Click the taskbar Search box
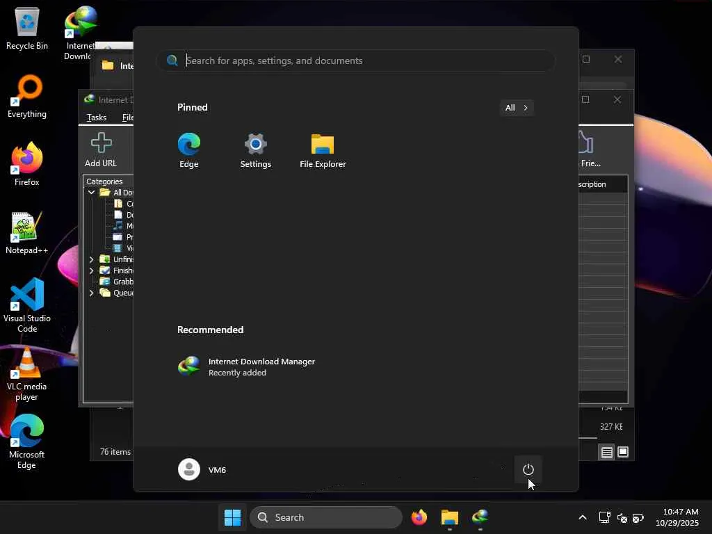 pos(326,517)
